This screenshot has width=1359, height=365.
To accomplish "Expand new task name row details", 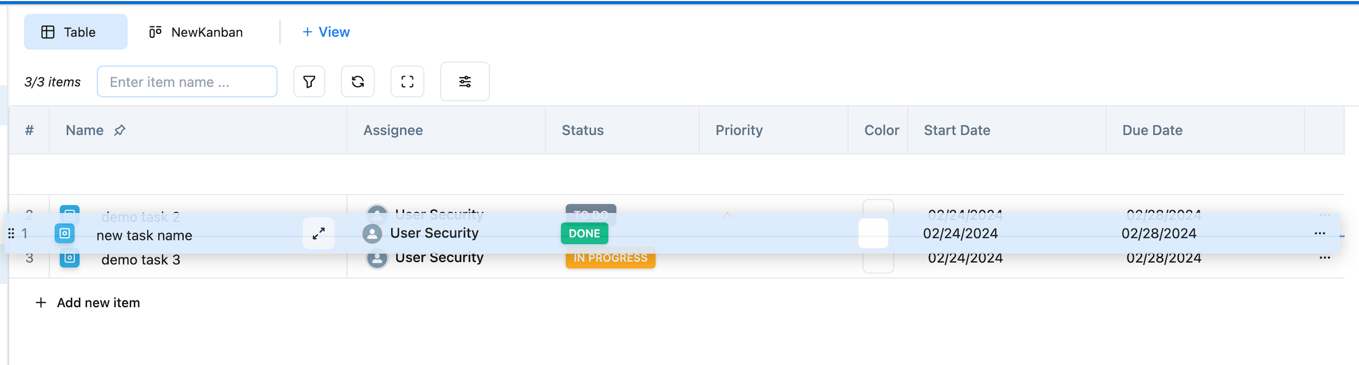I will click(x=319, y=233).
